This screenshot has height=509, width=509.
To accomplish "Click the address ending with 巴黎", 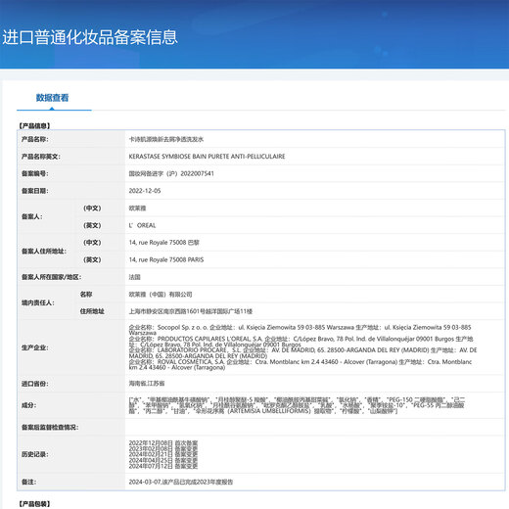I will coord(164,243).
